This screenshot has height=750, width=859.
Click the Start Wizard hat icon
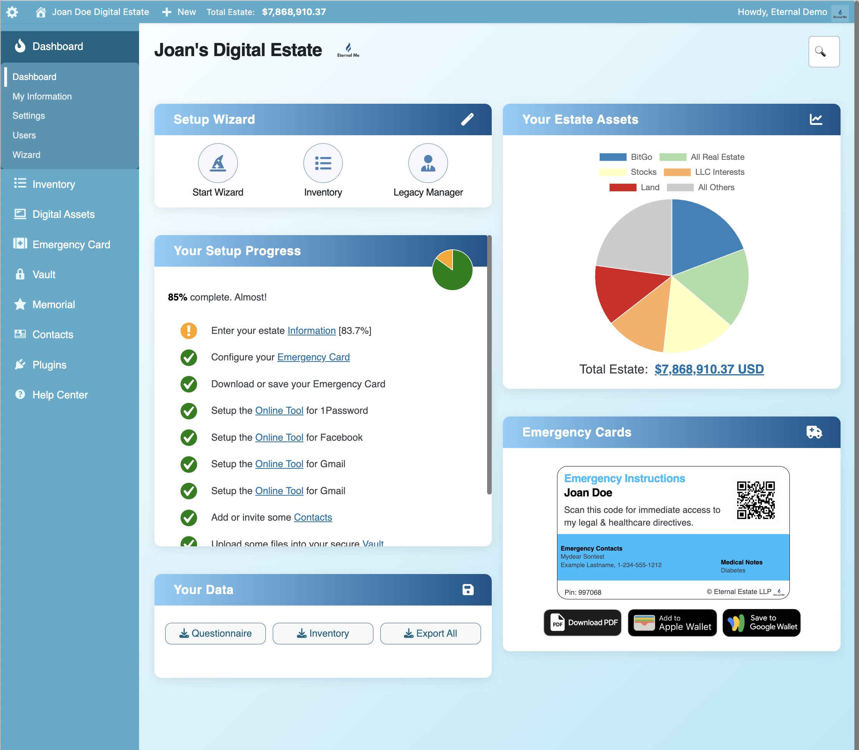[x=217, y=163]
